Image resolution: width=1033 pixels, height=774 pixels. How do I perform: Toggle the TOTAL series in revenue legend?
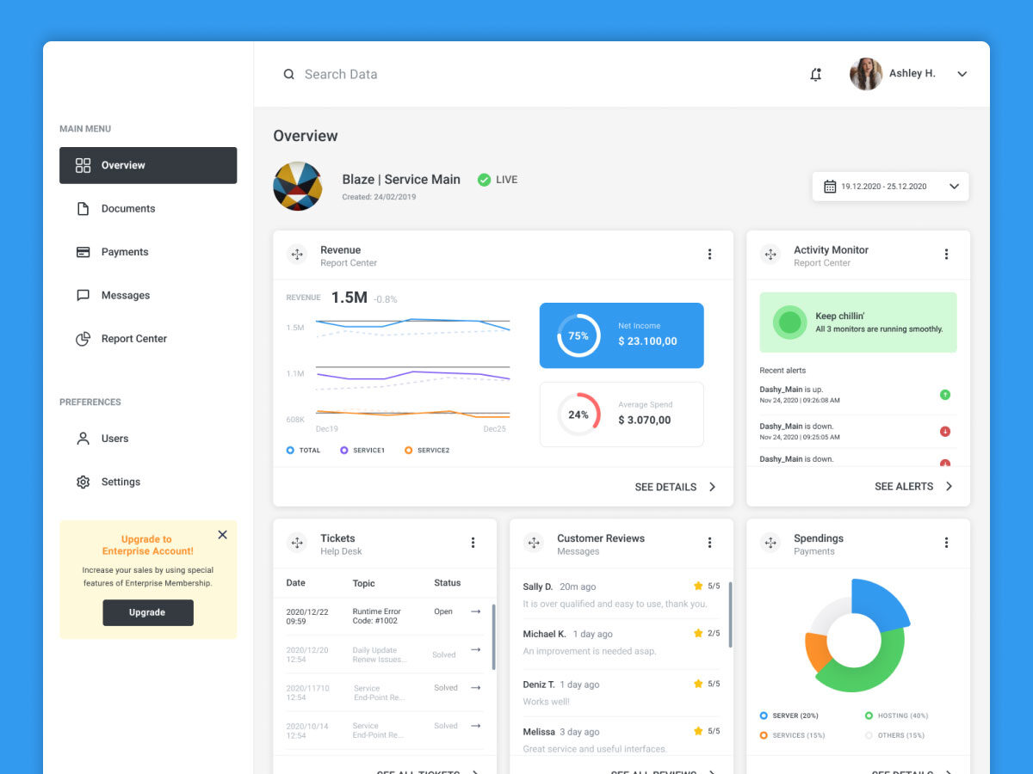(x=290, y=450)
